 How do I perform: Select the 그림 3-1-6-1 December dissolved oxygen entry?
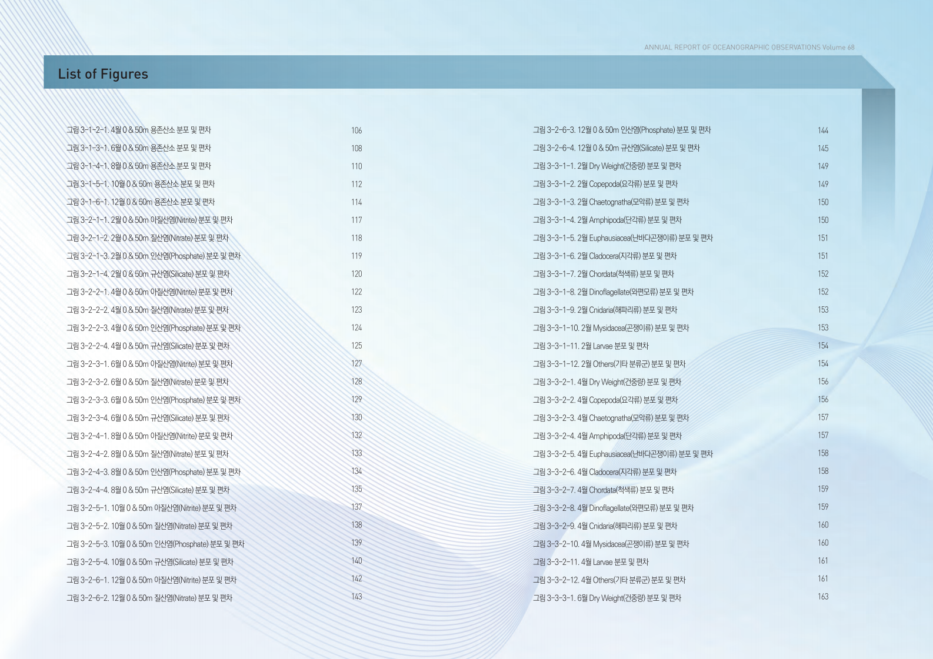[140, 202]
